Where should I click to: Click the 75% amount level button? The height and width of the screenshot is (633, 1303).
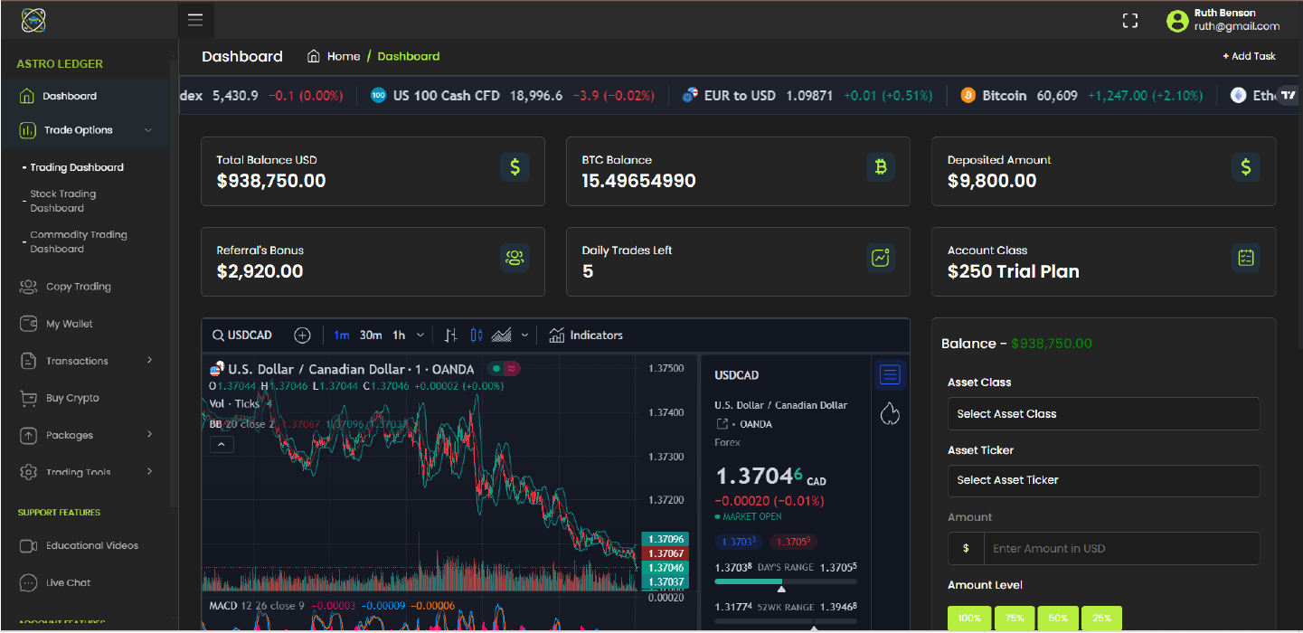tap(1015, 619)
